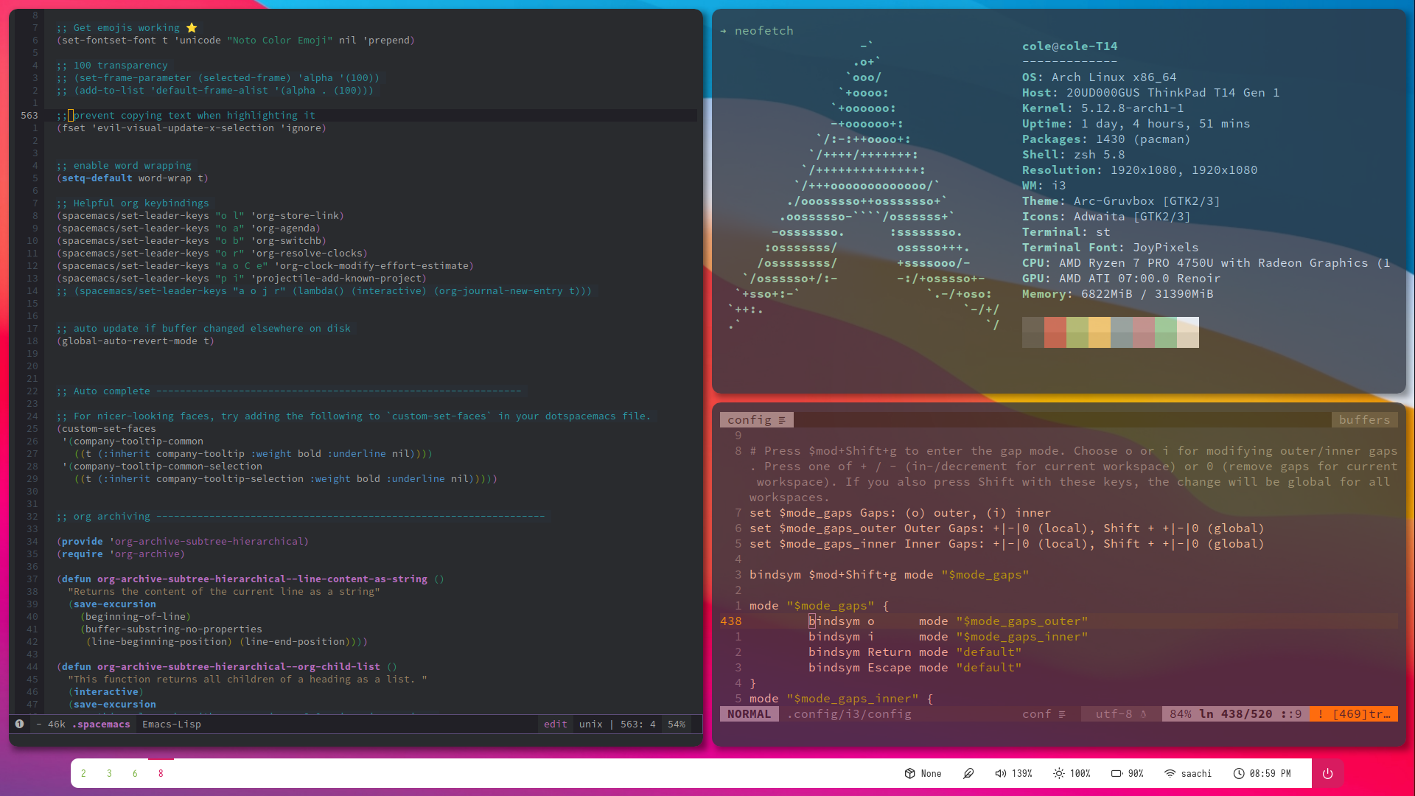Click the Emacs window number indicator in the modeline
The image size is (1415, 796).
[20, 724]
